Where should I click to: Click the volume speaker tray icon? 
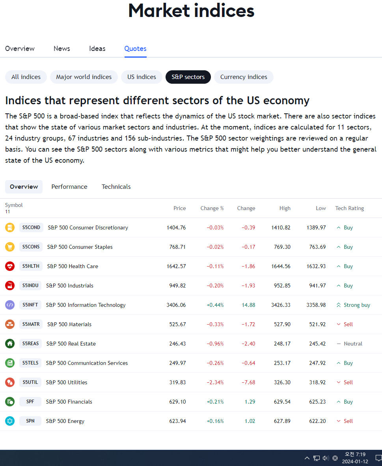(326, 458)
